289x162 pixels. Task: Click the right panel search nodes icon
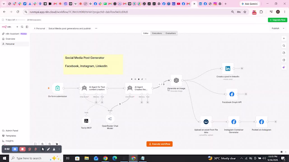coord(284,46)
